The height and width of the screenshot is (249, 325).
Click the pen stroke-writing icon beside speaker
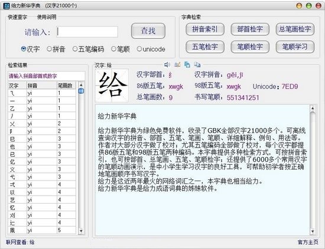click(177, 65)
